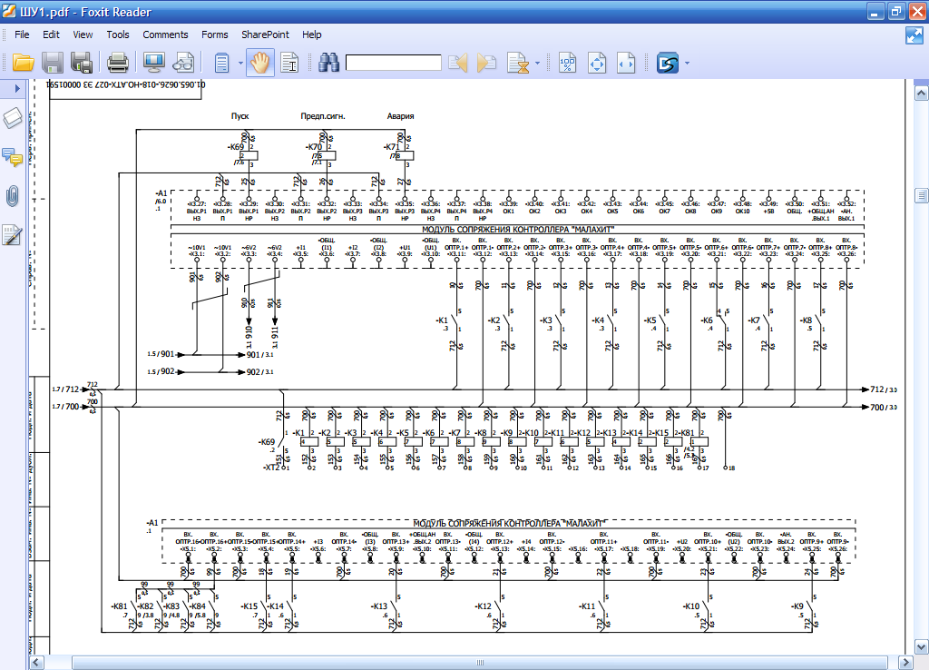The image size is (929, 670).
Task: Open the SharePoint menu
Action: click(x=265, y=34)
